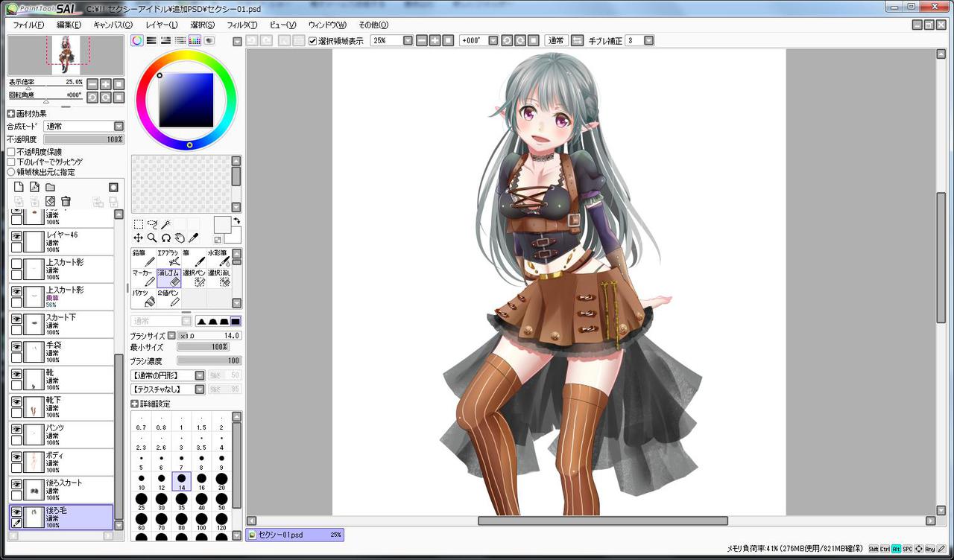Open the フィルタ(T) menu
The width and height of the screenshot is (954, 560).
pos(242,25)
